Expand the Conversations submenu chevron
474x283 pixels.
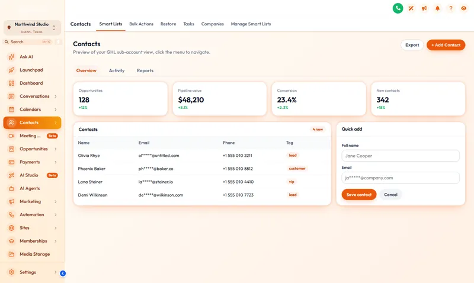(56, 97)
